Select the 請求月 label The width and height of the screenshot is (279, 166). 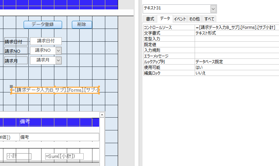16,60
